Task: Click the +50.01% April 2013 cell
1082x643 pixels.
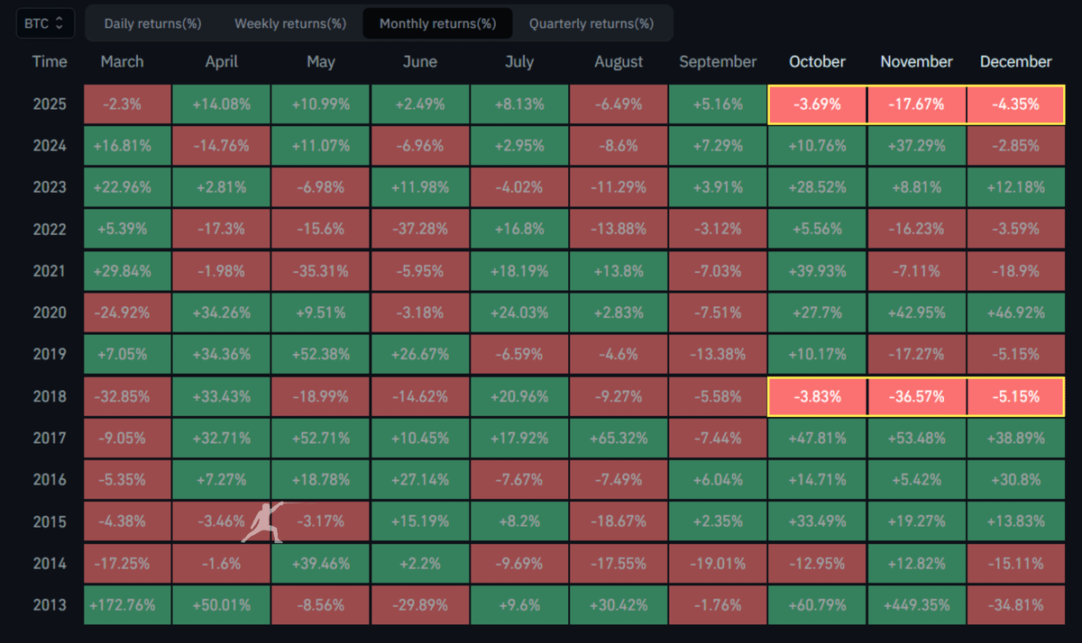Action: (222, 605)
